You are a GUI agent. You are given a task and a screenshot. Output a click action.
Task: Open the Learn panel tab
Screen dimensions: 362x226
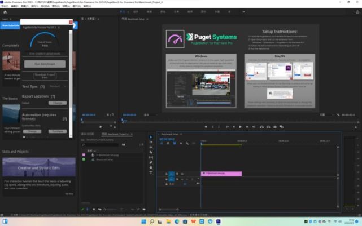click(x=5, y=19)
